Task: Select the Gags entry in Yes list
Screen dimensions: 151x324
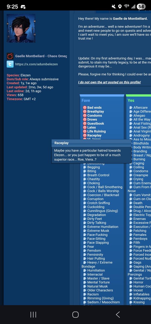Action: coord(137,262)
